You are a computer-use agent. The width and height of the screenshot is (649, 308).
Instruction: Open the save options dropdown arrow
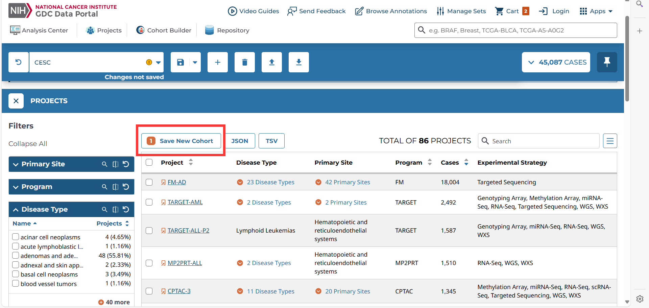point(195,62)
